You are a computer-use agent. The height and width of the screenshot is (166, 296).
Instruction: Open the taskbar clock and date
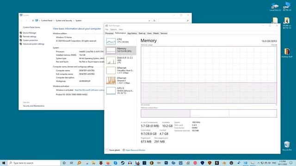pos(283,163)
